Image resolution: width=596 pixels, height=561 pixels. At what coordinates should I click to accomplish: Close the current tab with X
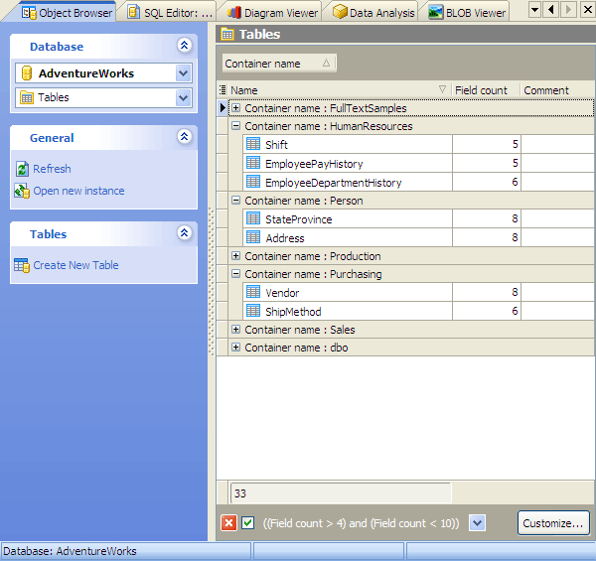587,10
